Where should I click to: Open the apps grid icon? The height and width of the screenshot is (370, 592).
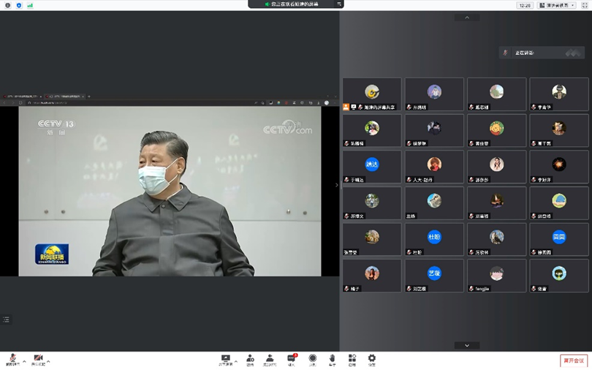352,358
